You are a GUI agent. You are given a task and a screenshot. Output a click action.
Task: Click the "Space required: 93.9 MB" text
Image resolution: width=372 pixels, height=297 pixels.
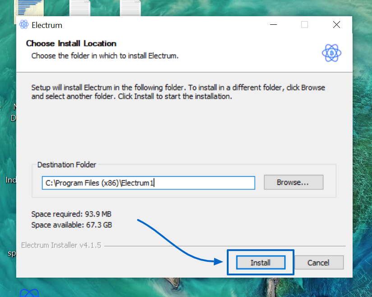point(71,214)
